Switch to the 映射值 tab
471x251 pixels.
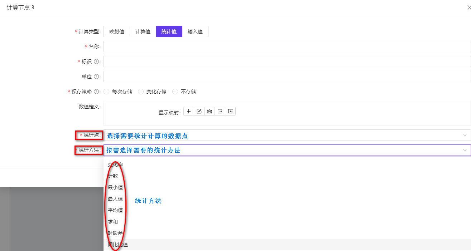pyautogui.click(x=116, y=31)
